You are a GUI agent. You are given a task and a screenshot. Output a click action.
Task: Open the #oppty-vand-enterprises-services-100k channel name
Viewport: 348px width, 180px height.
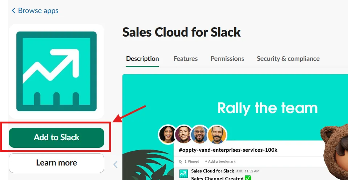[228, 150]
